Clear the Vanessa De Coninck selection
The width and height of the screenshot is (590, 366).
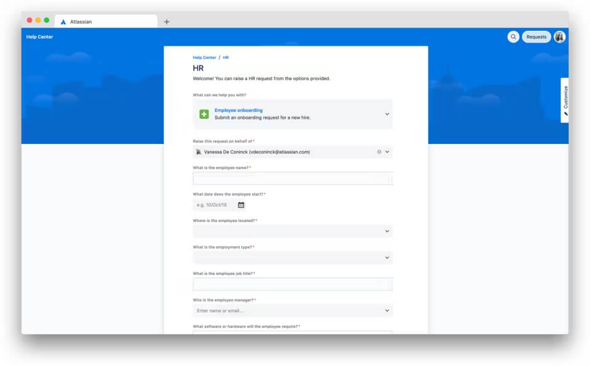[379, 152]
